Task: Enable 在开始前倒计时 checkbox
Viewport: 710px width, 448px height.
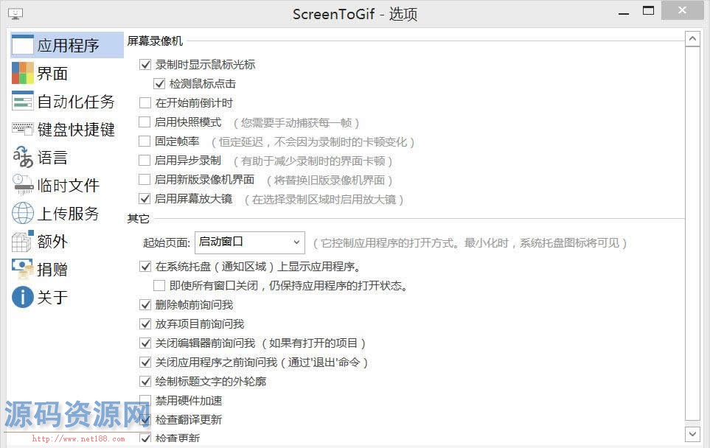Action: [x=145, y=102]
